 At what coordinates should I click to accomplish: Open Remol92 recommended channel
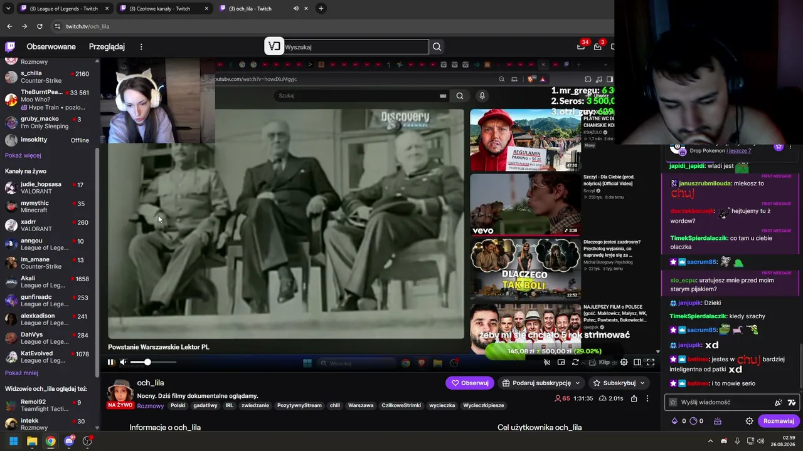[49, 405]
